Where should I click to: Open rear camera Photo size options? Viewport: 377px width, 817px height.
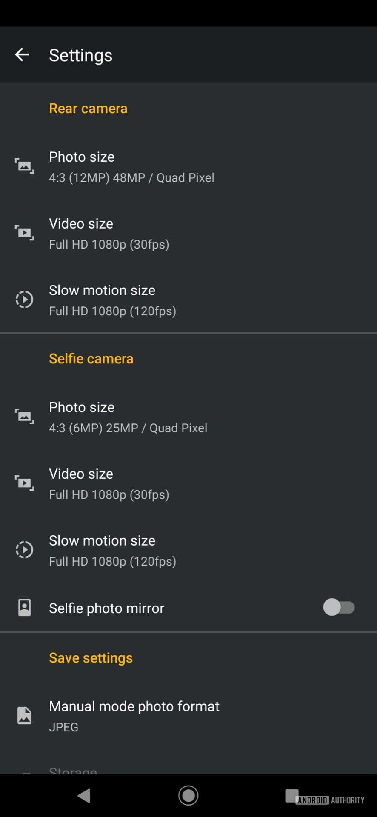click(x=131, y=167)
